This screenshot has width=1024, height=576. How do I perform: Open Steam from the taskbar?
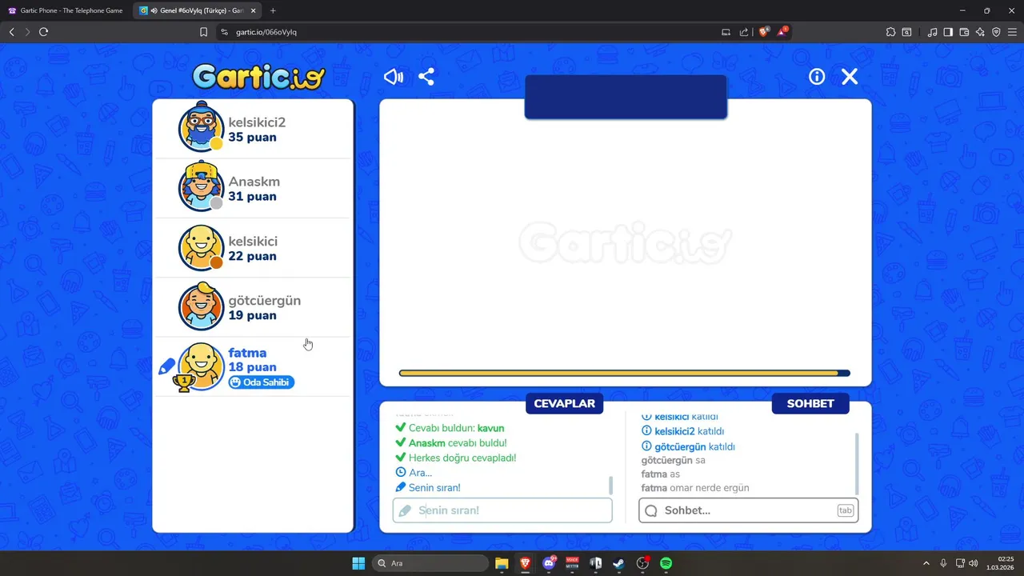(x=618, y=563)
